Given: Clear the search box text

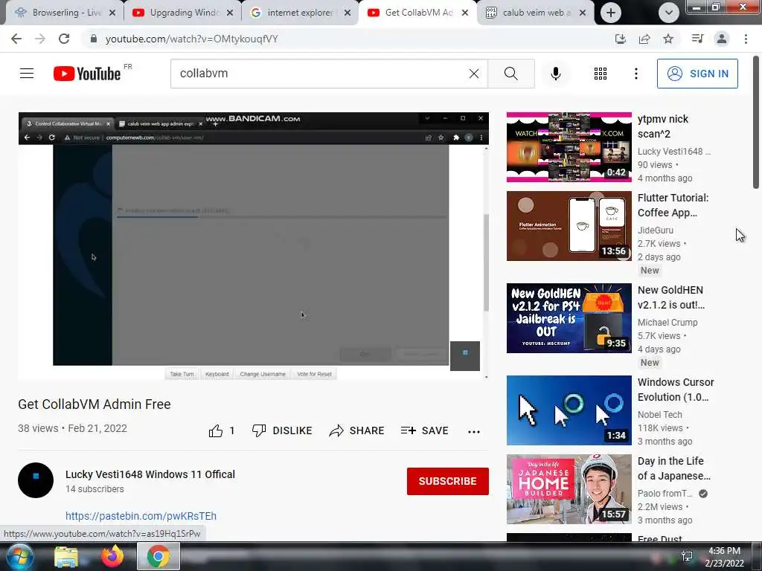Looking at the screenshot, I should (474, 74).
